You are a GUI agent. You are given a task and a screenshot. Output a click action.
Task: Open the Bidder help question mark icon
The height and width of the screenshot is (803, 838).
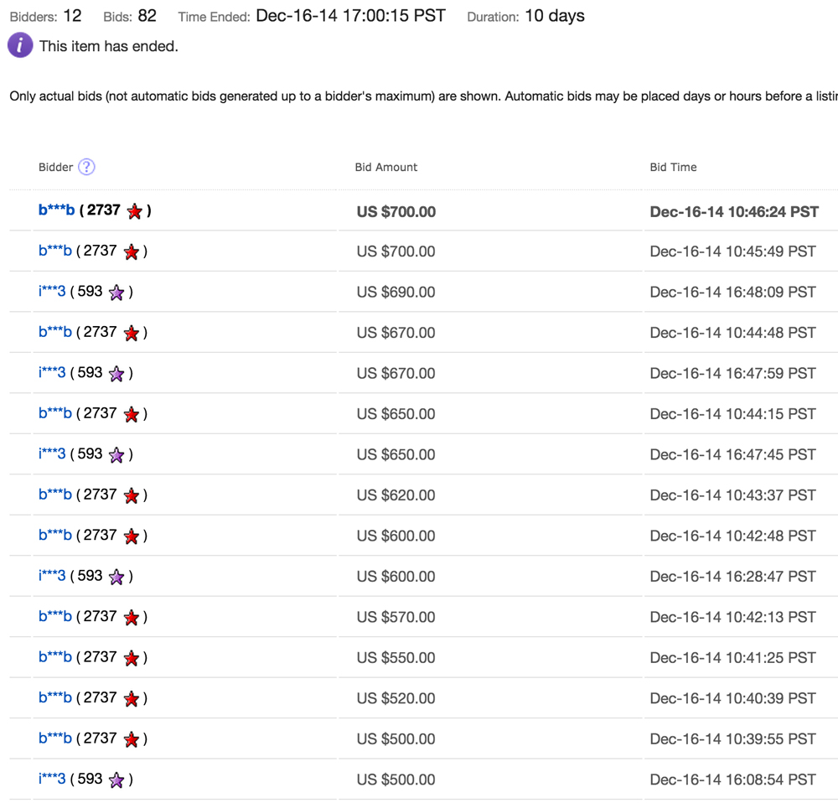[86, 167]
